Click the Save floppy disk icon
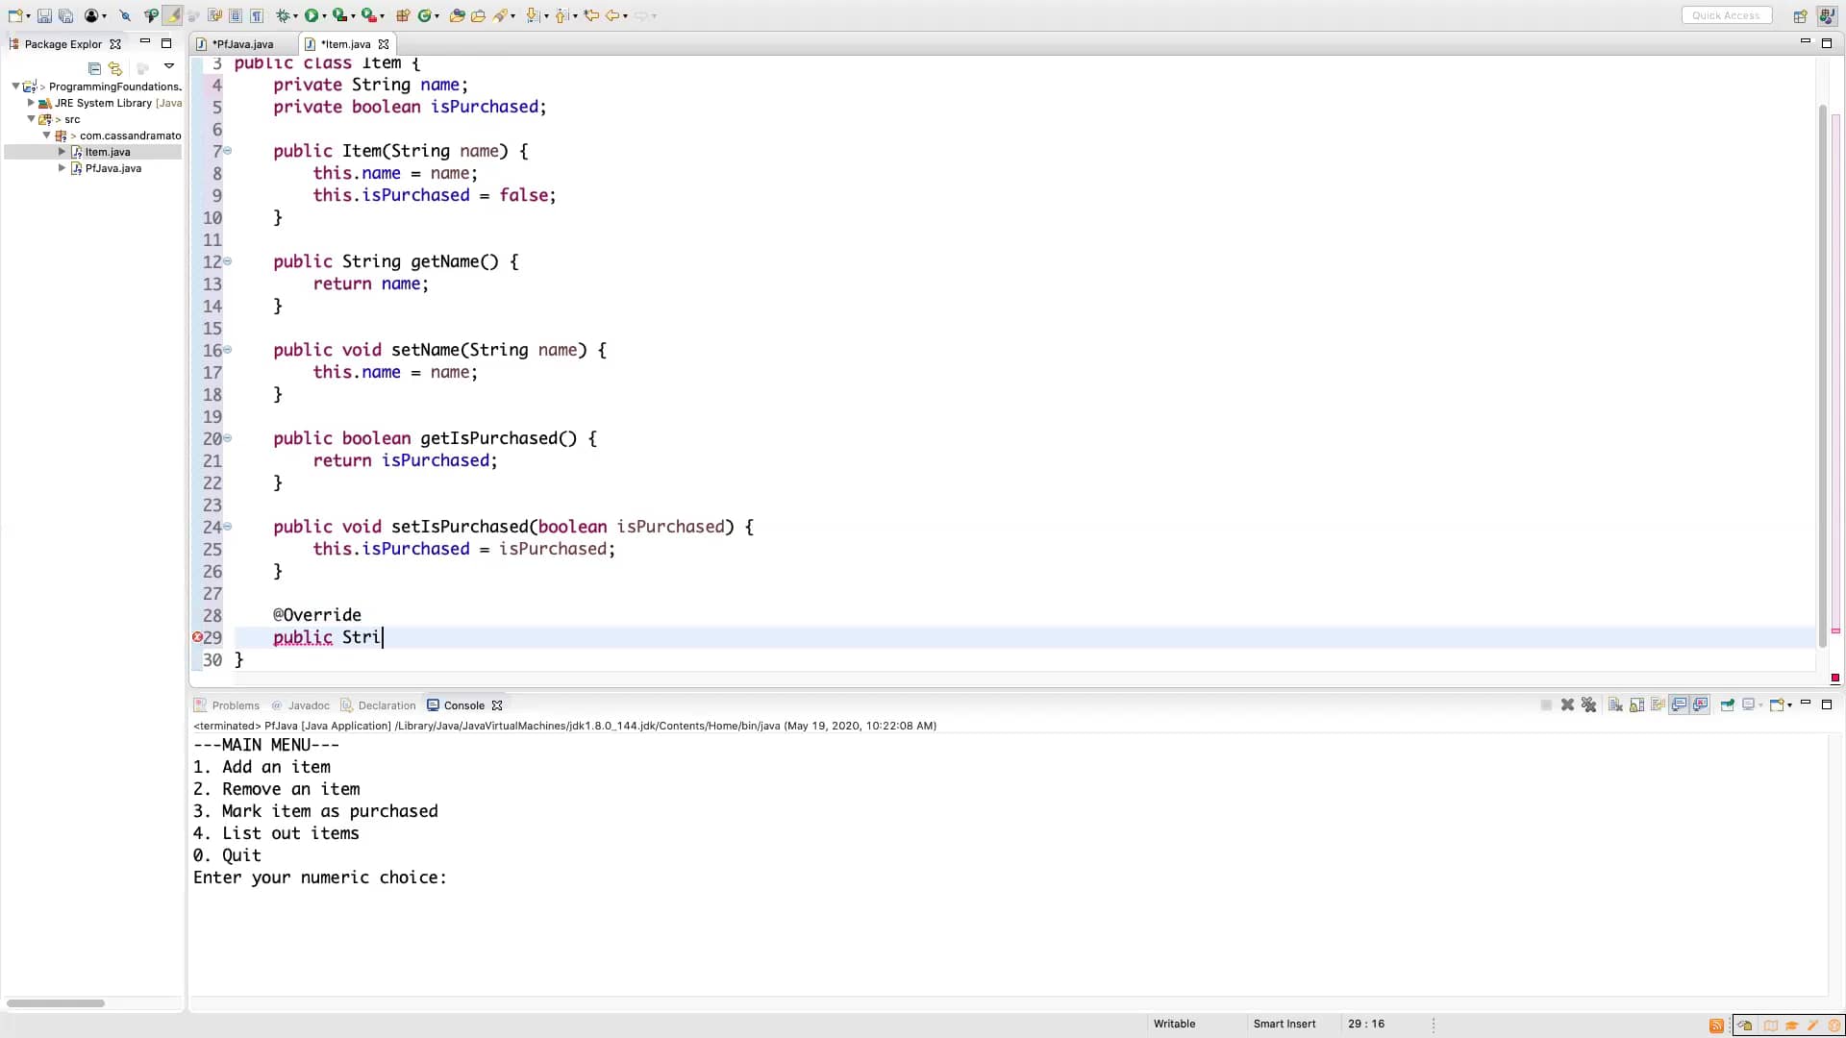 tap(44, 15)
